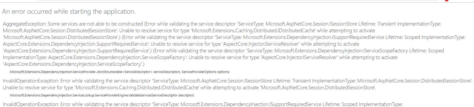Click the ServiceProvider..ctor stack trace line
The width and height of the screenshot is (474, 107).
120,72
